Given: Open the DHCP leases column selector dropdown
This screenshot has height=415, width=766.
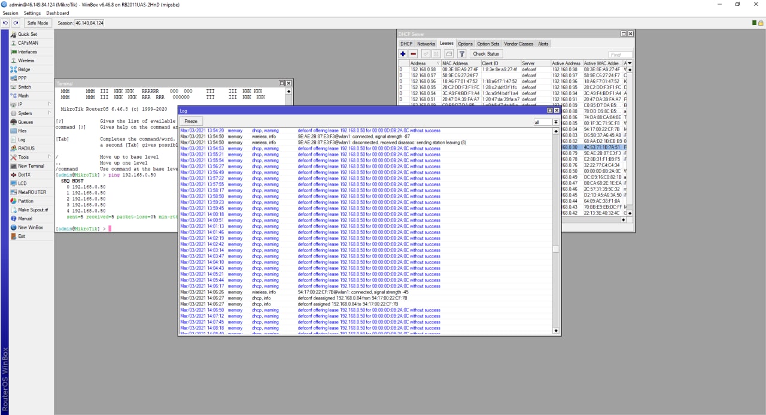Looking at the screenshot, I should 629,63.
